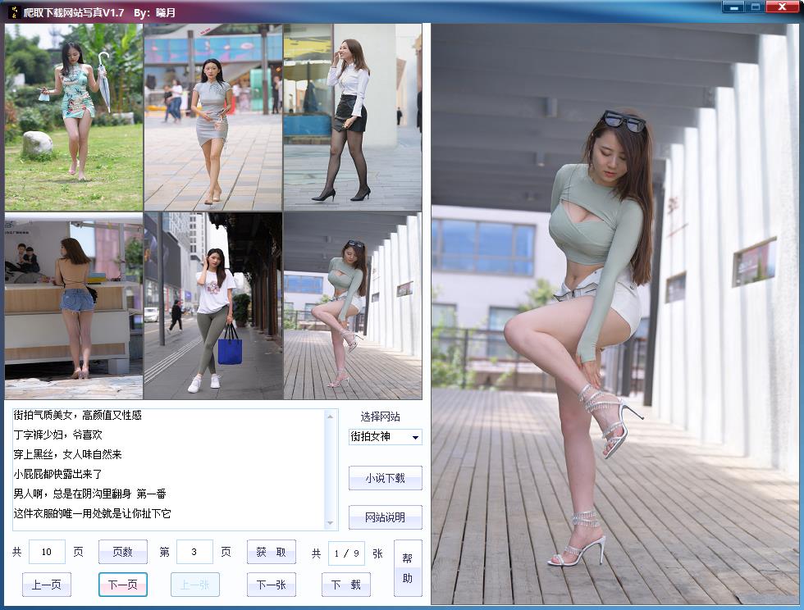Click the 小说下载 button

coord(385,478)
